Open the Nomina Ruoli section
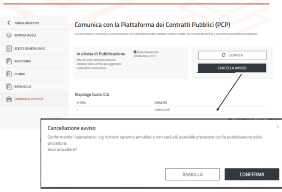Image resolution: width=282 pixels, height=192 pixels. [x=26, y=35]
